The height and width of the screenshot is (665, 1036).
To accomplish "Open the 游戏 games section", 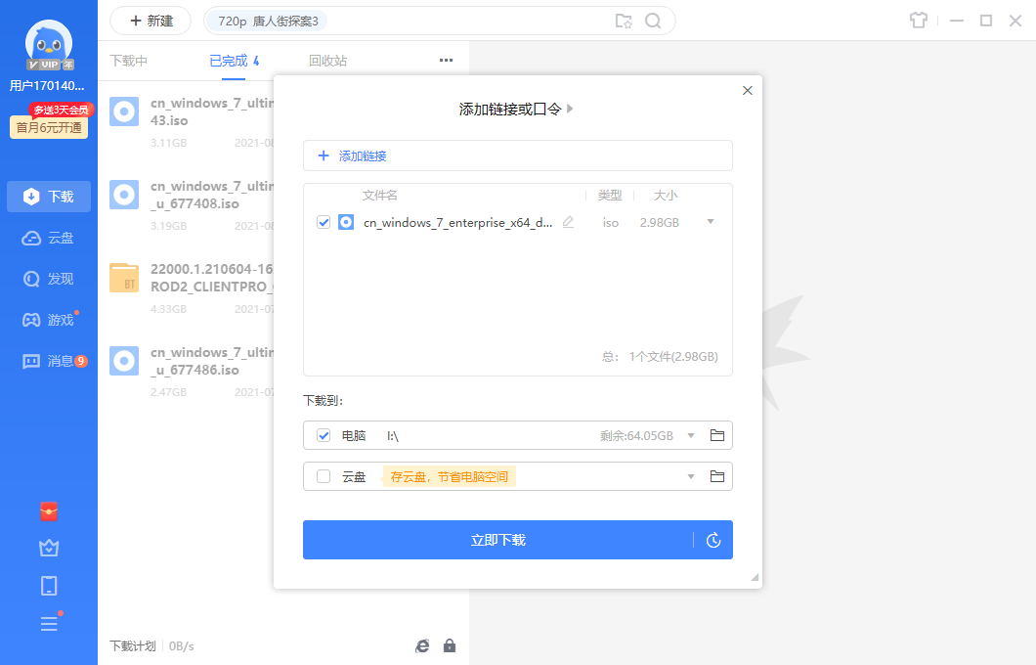I will click(48, 319).
